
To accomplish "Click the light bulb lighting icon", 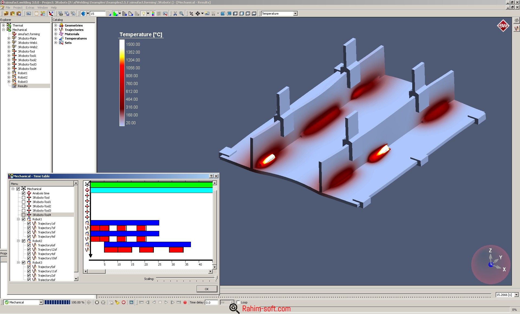I will click(143, 14).
